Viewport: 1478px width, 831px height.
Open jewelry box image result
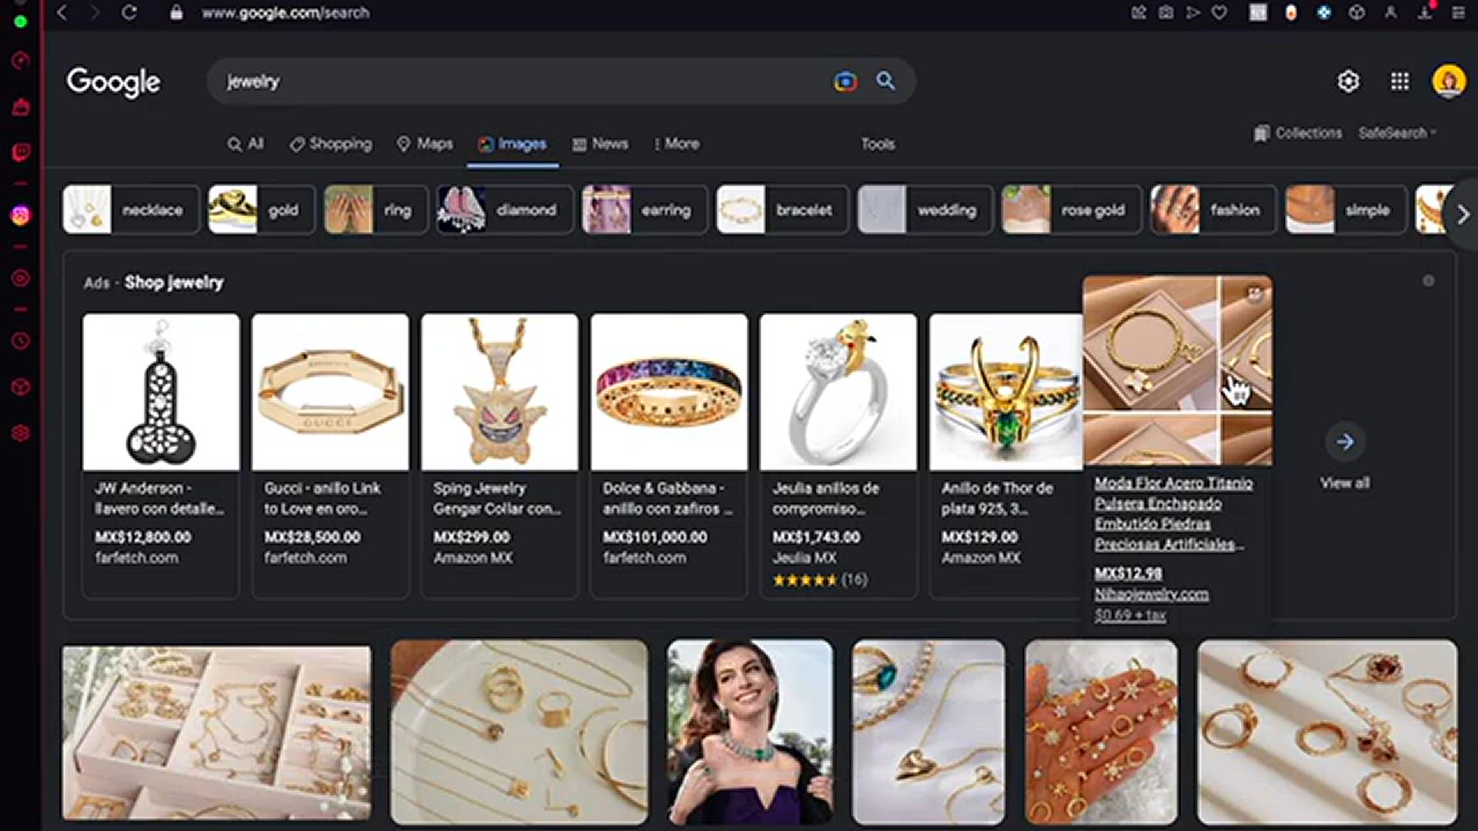pyautogui.click(x=216, y=733)
